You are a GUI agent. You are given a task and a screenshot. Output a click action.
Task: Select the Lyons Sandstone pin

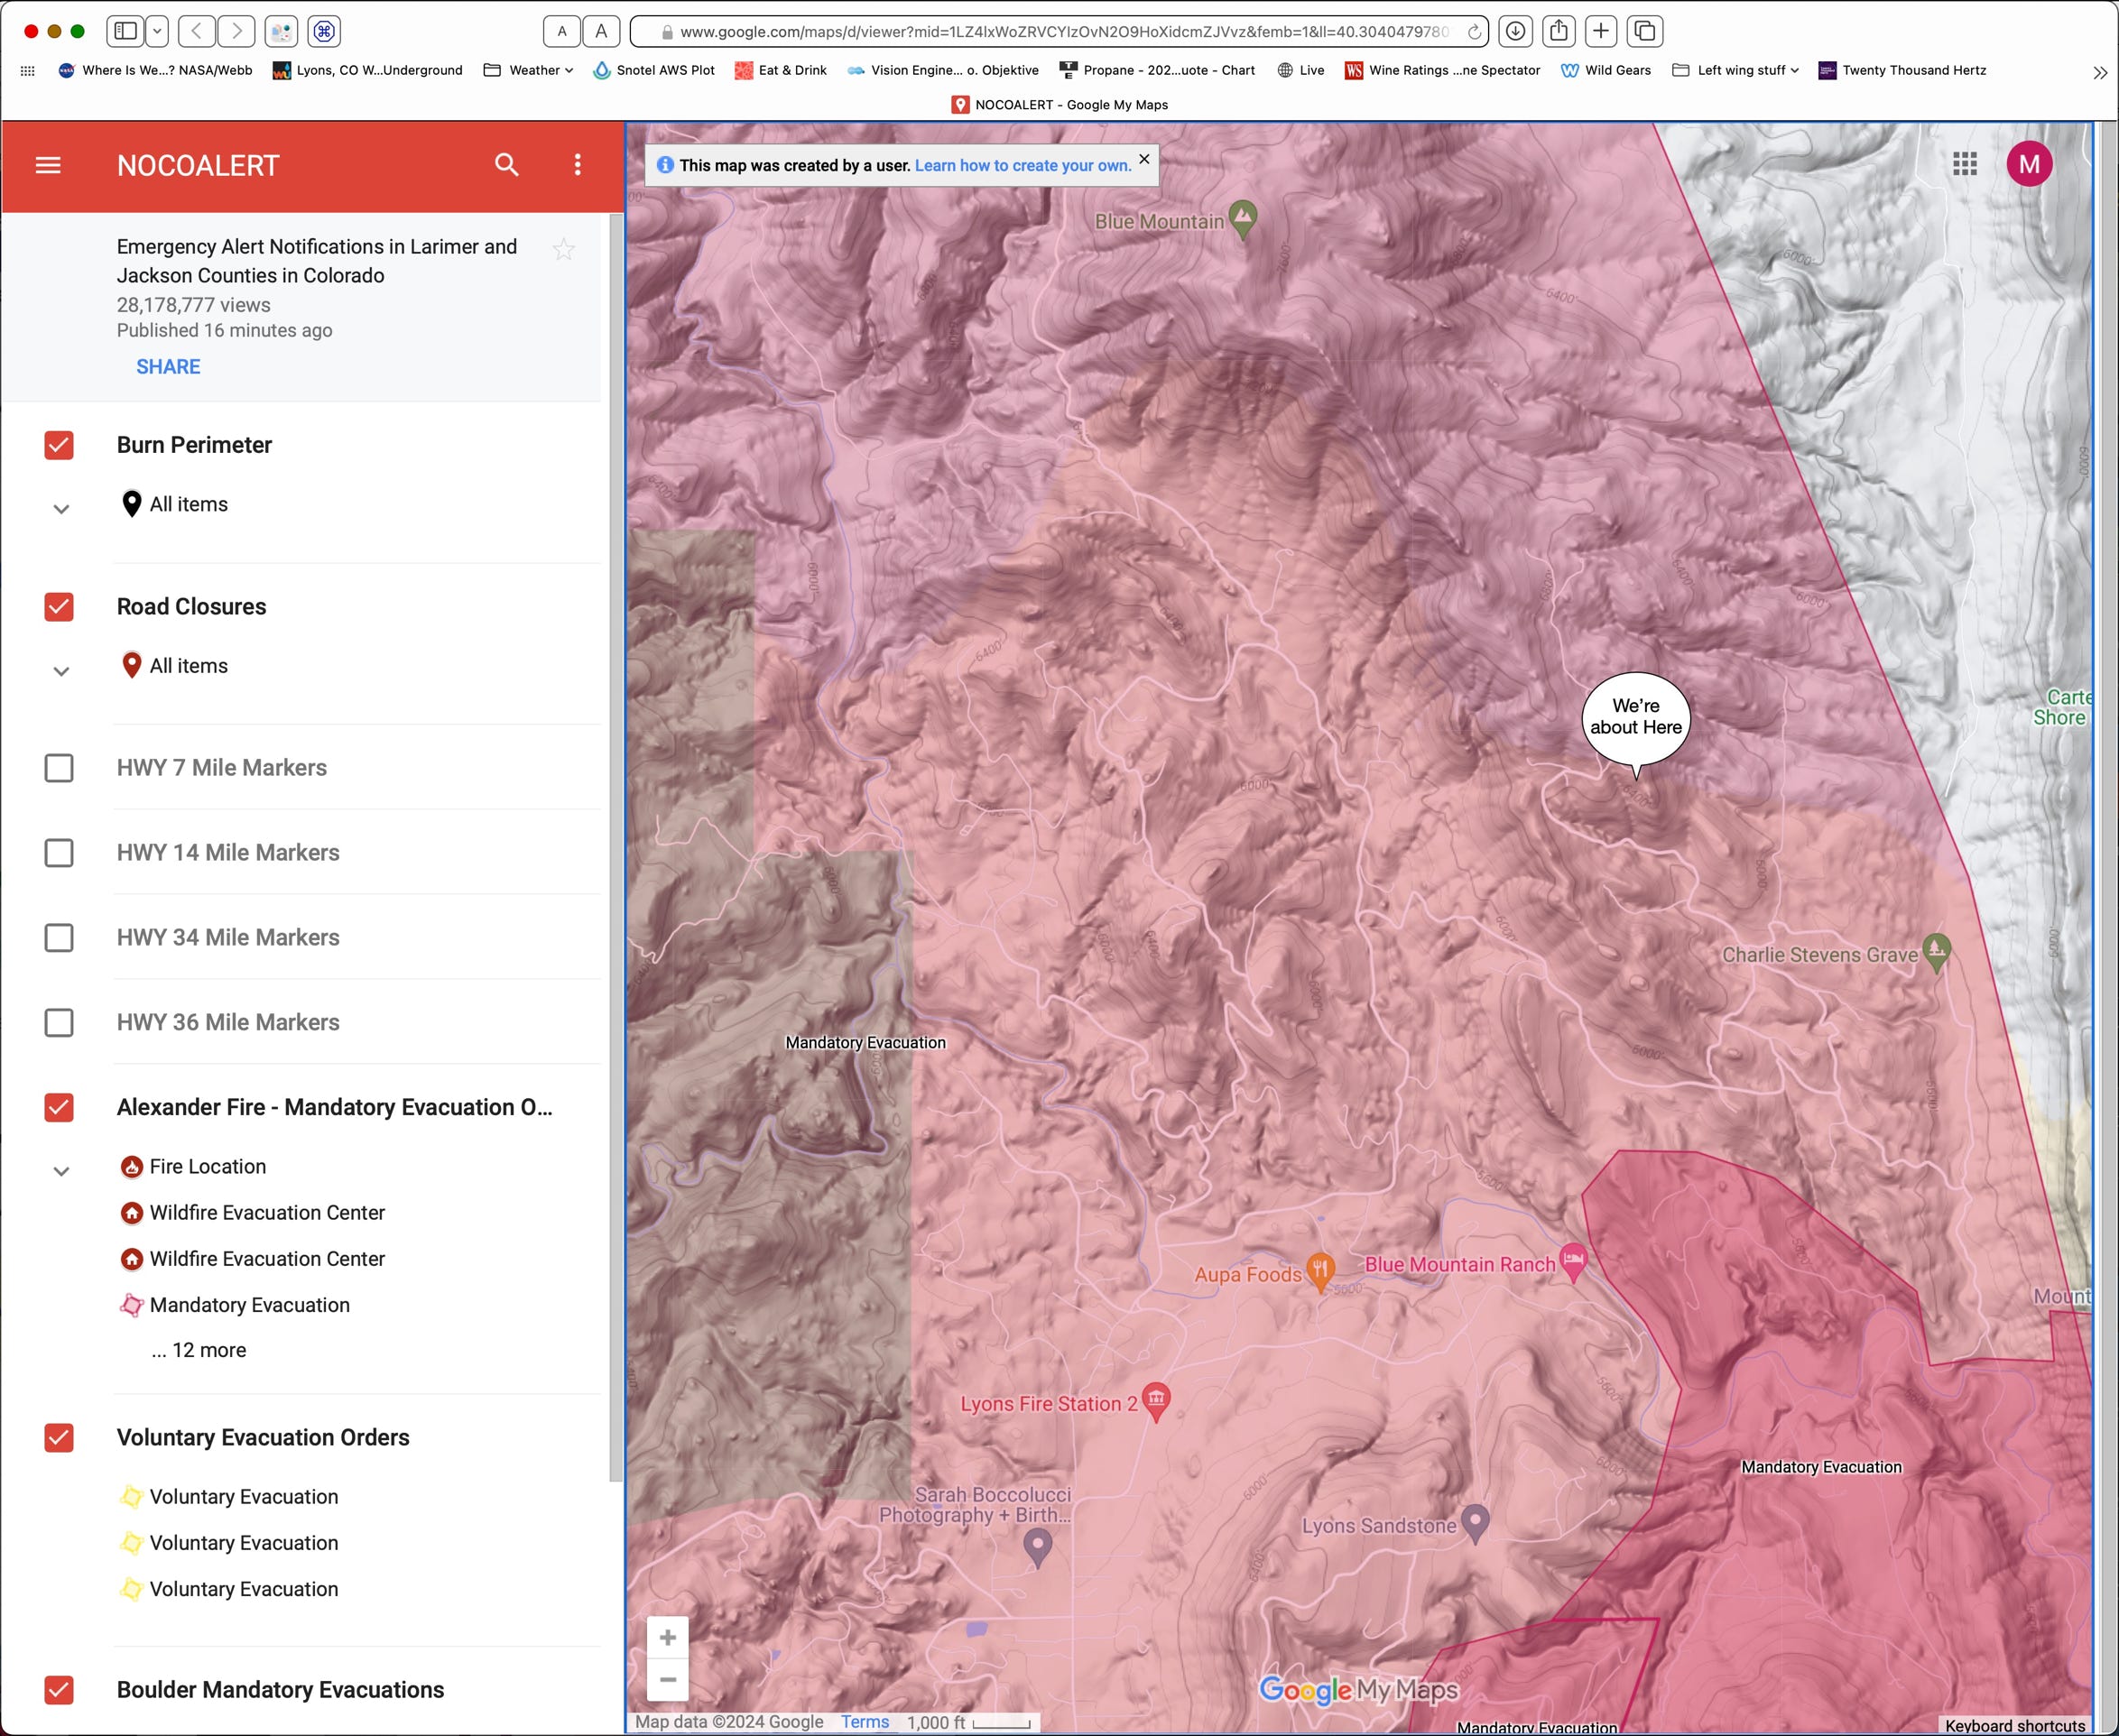pyautogui.click(x=1475, y=1523)
